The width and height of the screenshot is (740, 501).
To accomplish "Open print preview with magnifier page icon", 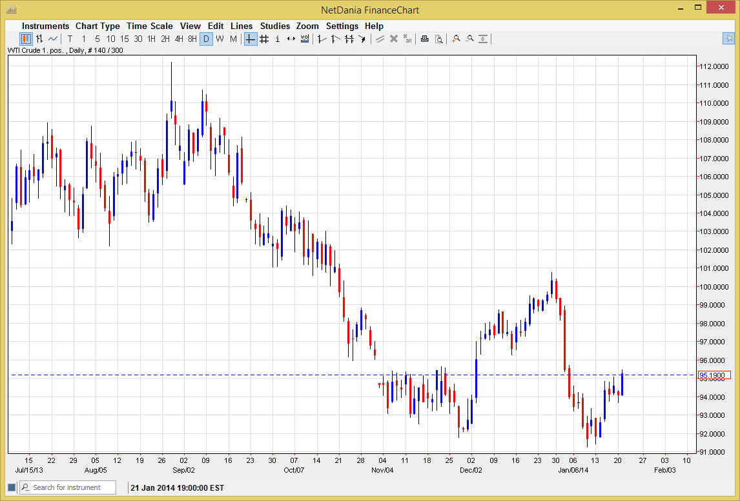I will 438,39.
